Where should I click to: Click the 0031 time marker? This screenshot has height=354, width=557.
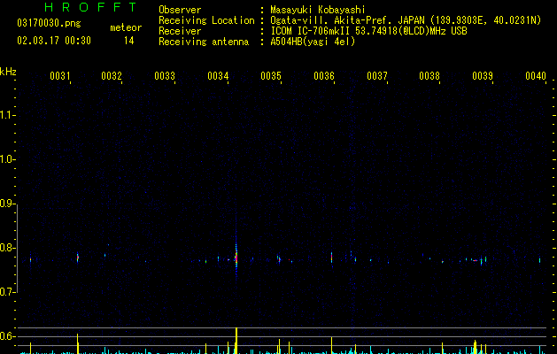coord(59,76)
